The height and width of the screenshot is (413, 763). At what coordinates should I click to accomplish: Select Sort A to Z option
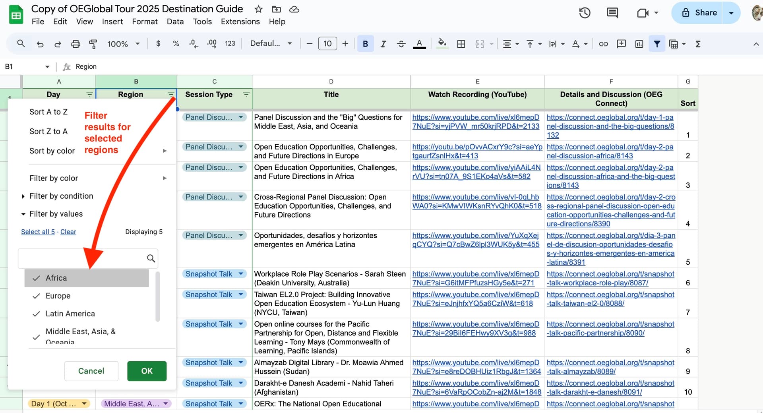pyautogui.click(x=48, y=112)
